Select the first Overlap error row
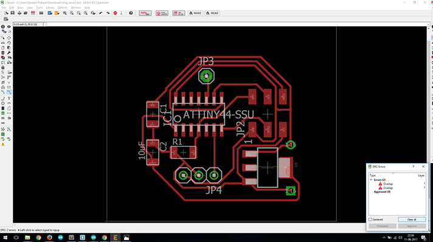 (388, 184)
